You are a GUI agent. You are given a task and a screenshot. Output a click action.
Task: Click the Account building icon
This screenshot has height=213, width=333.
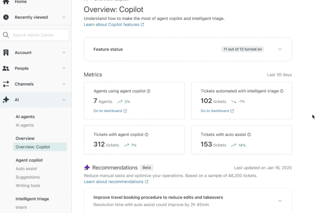(x=6, y=52)
